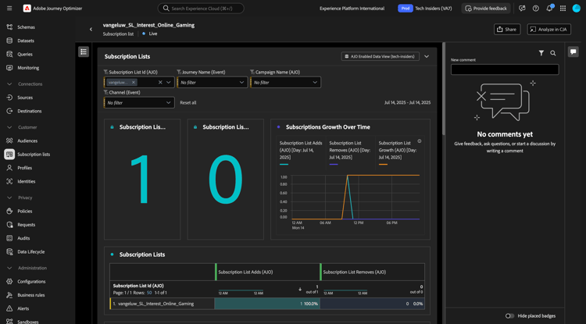Open Audiences in the left navigation

27,141
